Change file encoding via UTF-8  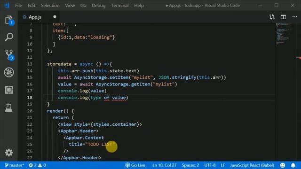[210, 165]
